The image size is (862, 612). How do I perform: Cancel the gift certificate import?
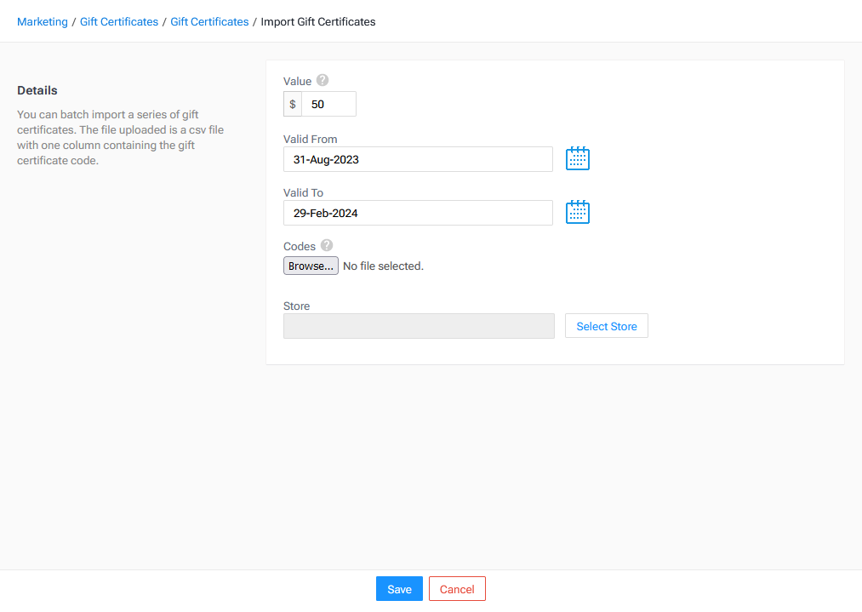pyautogui.click(x=457, y=588)
